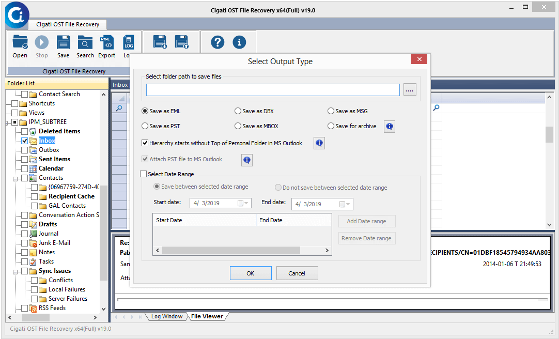
Task: Select Recipient Cache folder in tree
Action: click(x=71, y=196)
